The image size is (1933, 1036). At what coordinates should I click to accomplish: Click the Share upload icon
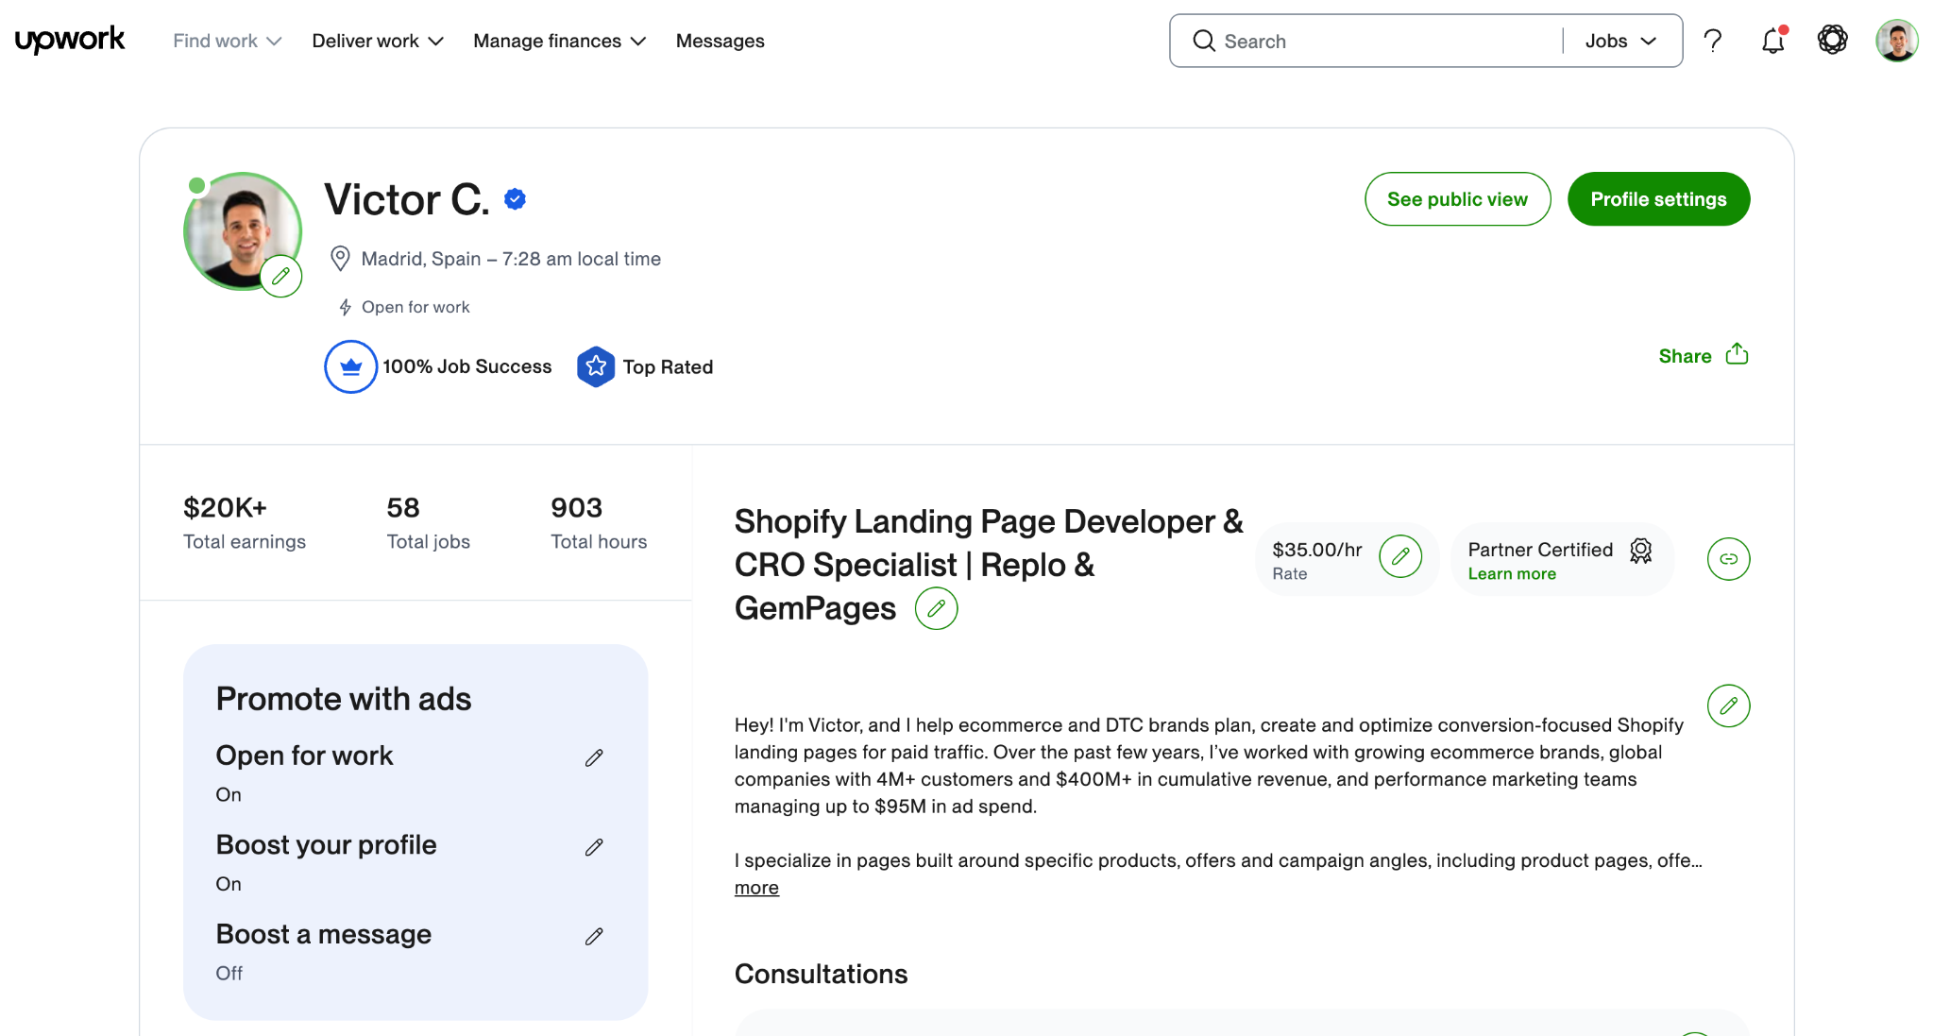pyautogui.click(x=1737, y=354)
